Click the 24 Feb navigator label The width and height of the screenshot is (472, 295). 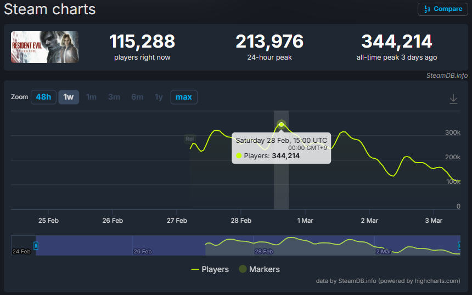pyautogui.click(x=21, y=251)
